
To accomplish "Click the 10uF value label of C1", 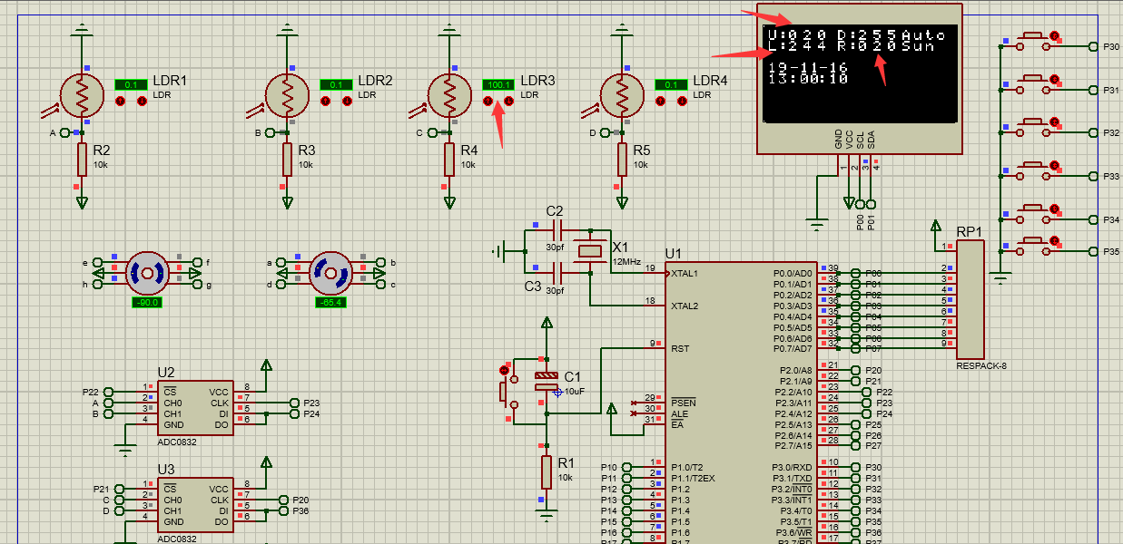I will [x=575, y=392].
